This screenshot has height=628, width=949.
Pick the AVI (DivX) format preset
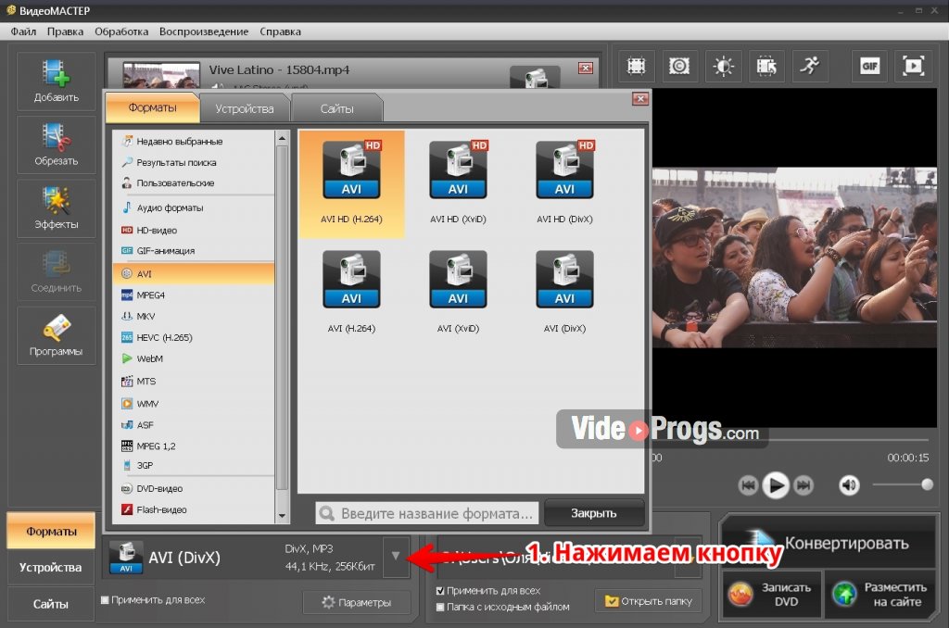point(564,292)
